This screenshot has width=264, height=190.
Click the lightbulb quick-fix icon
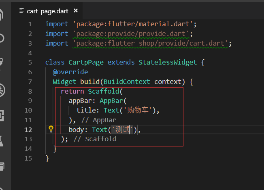tap(51, 129)
